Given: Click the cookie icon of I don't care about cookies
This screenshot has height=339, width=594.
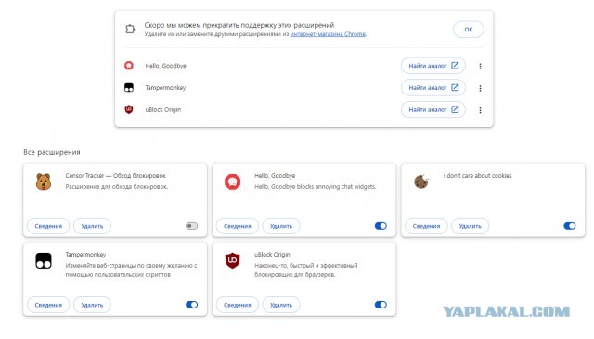Looking at the screenshot, I should 421,182.
